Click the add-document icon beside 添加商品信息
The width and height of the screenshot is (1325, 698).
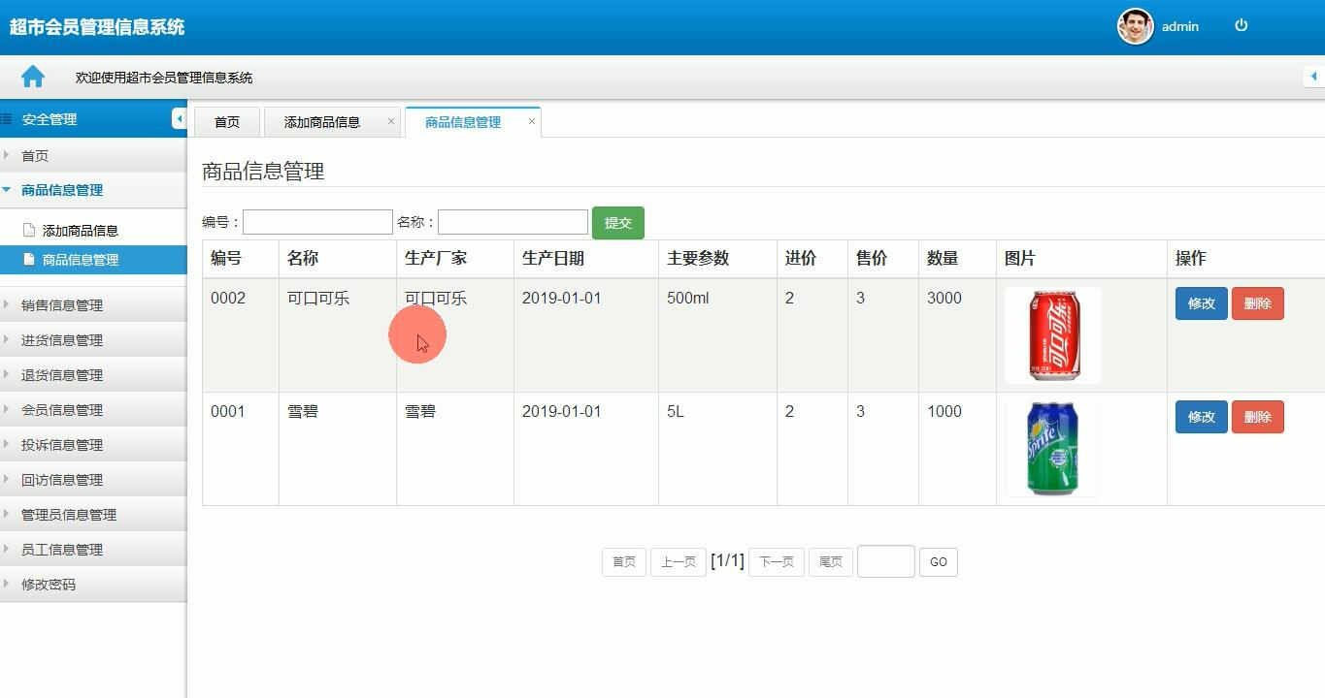click(x=29, y=229)
